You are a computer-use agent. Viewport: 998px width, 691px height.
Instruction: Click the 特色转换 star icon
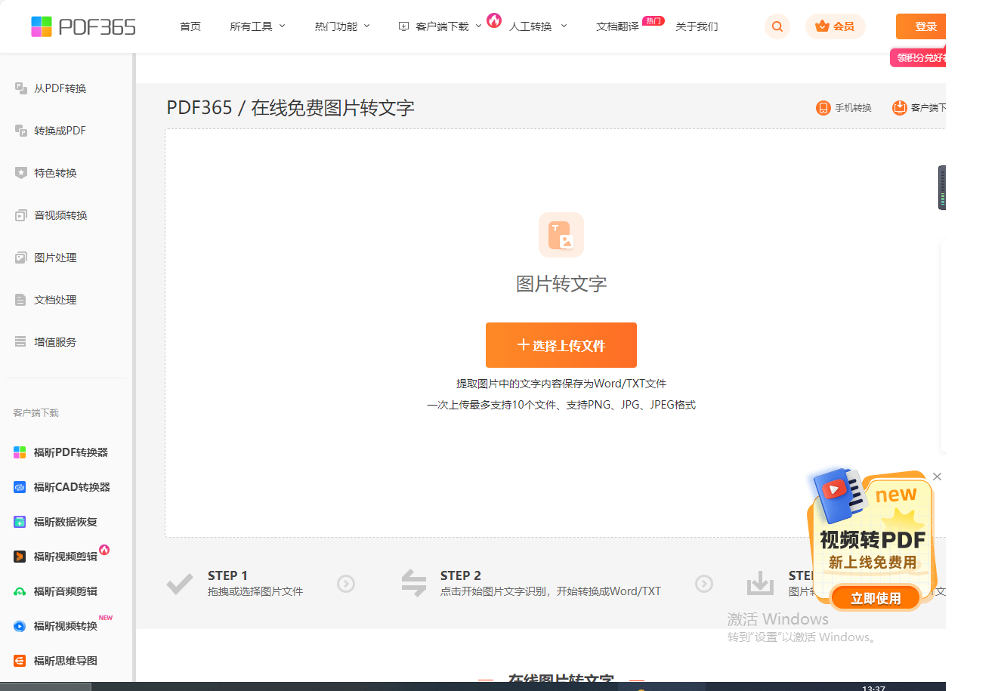(21, 173)
